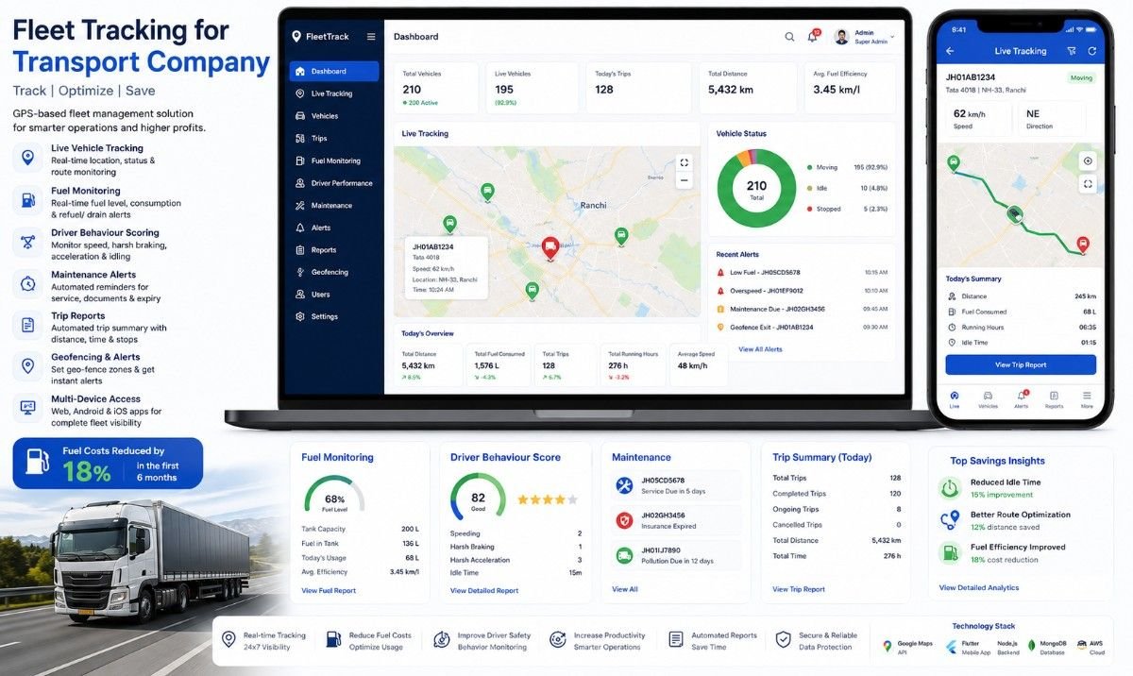The image size is (1133, 676).
Task: Click the driver score 82 gauge
Action: [478, 497]
